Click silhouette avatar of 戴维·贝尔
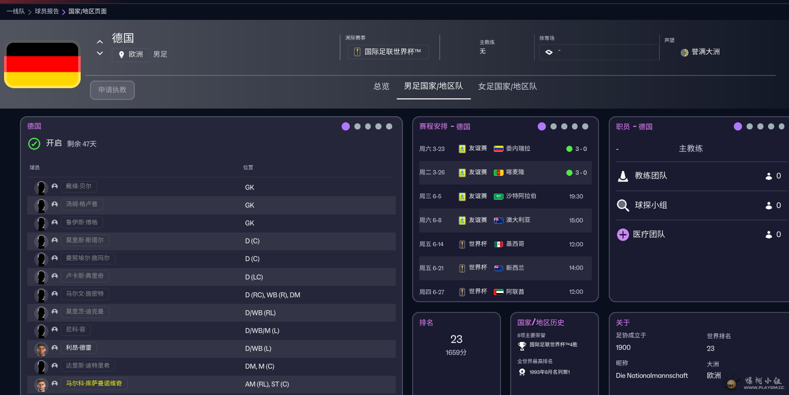Viewport: 789px width, 395px height. click(41, 188)
